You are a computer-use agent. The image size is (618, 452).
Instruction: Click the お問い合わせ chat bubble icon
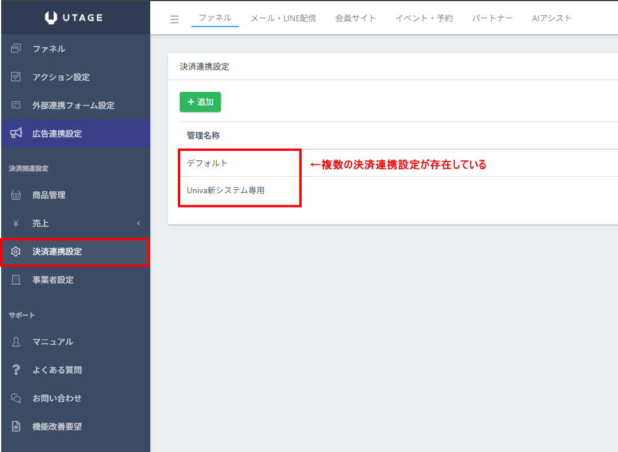[16, 398]
